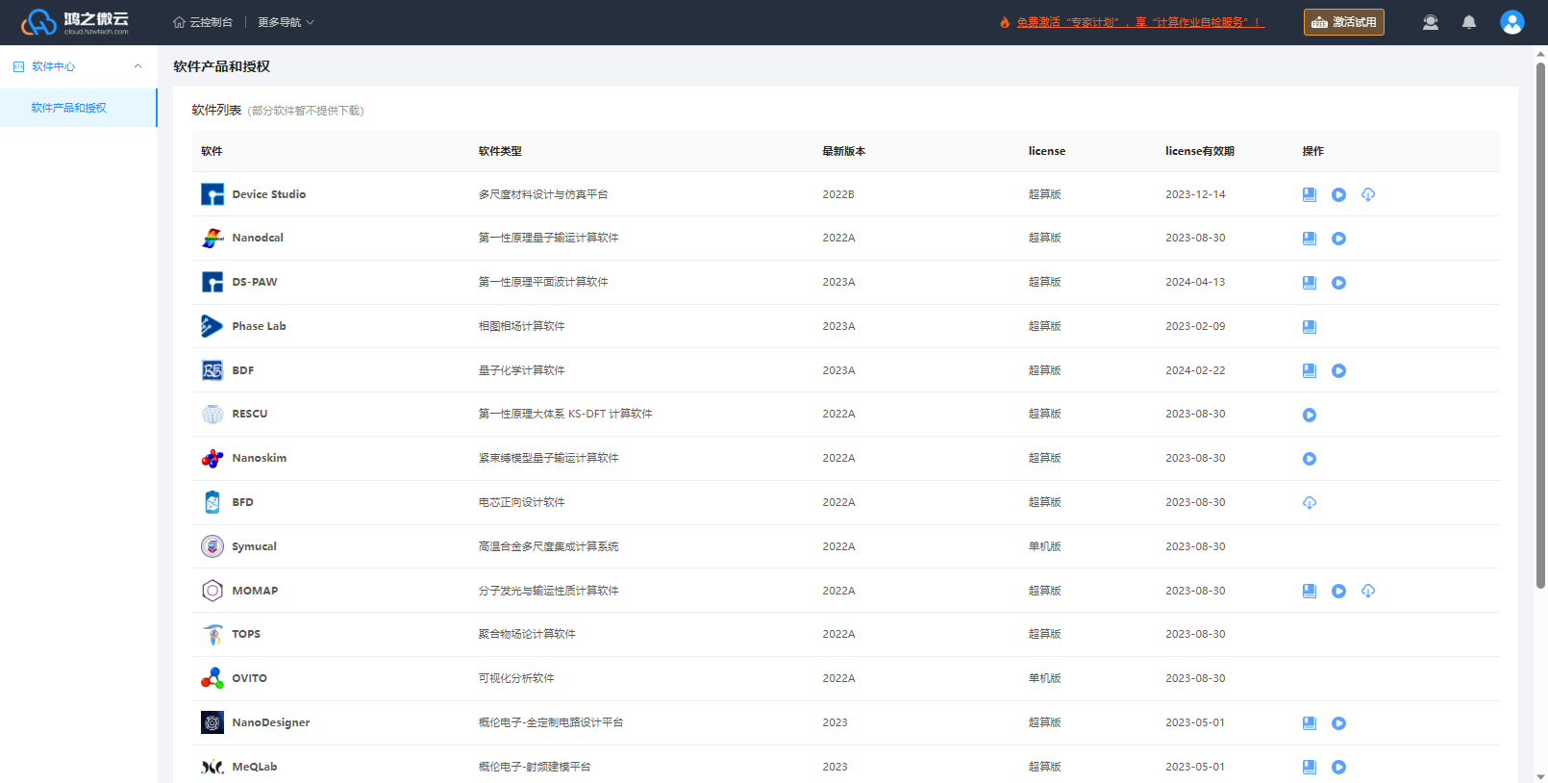Play the RESCU video tutorial
The image size is (1548, 783).
1309,415
